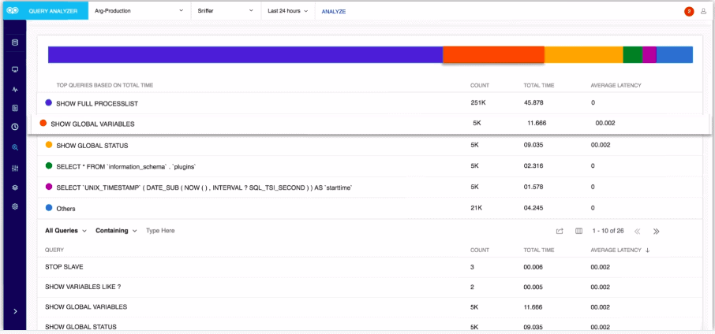Click the COUNT header in lower table
715x334 pixels.
480,250
